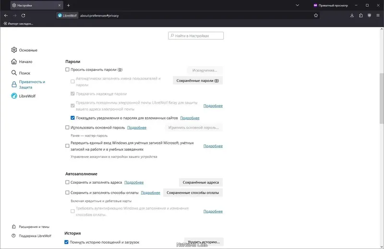Viewport: 384px width, 249px height.
Task: Open the Сохранённые адреса button
Action: click(201, 182)
